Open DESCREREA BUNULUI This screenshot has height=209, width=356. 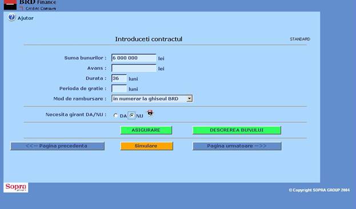[237, 130]
